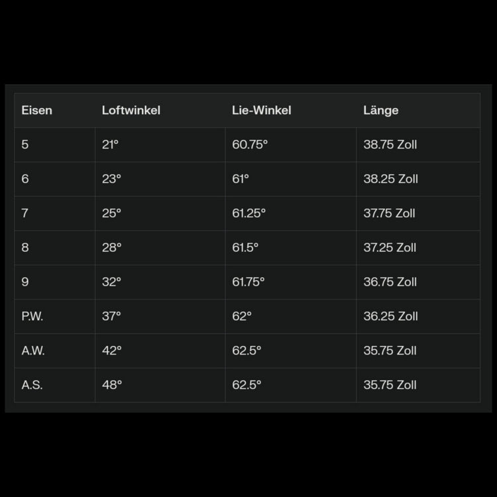
Task: Click the 48° loft cell
Action: pyautogui.click(x=112, y=386)
